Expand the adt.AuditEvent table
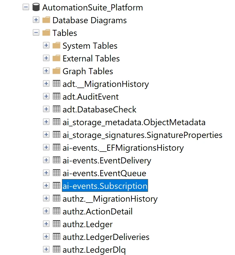The height and width of the screenshot is (255, 235). [x=46, y=96]
